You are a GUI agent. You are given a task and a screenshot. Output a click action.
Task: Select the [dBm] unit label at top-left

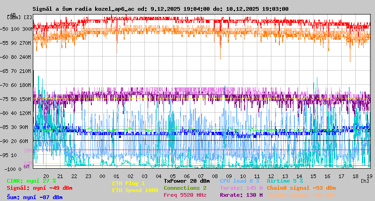14,17
